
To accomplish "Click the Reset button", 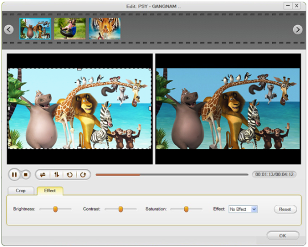I will tap(285, 209).
